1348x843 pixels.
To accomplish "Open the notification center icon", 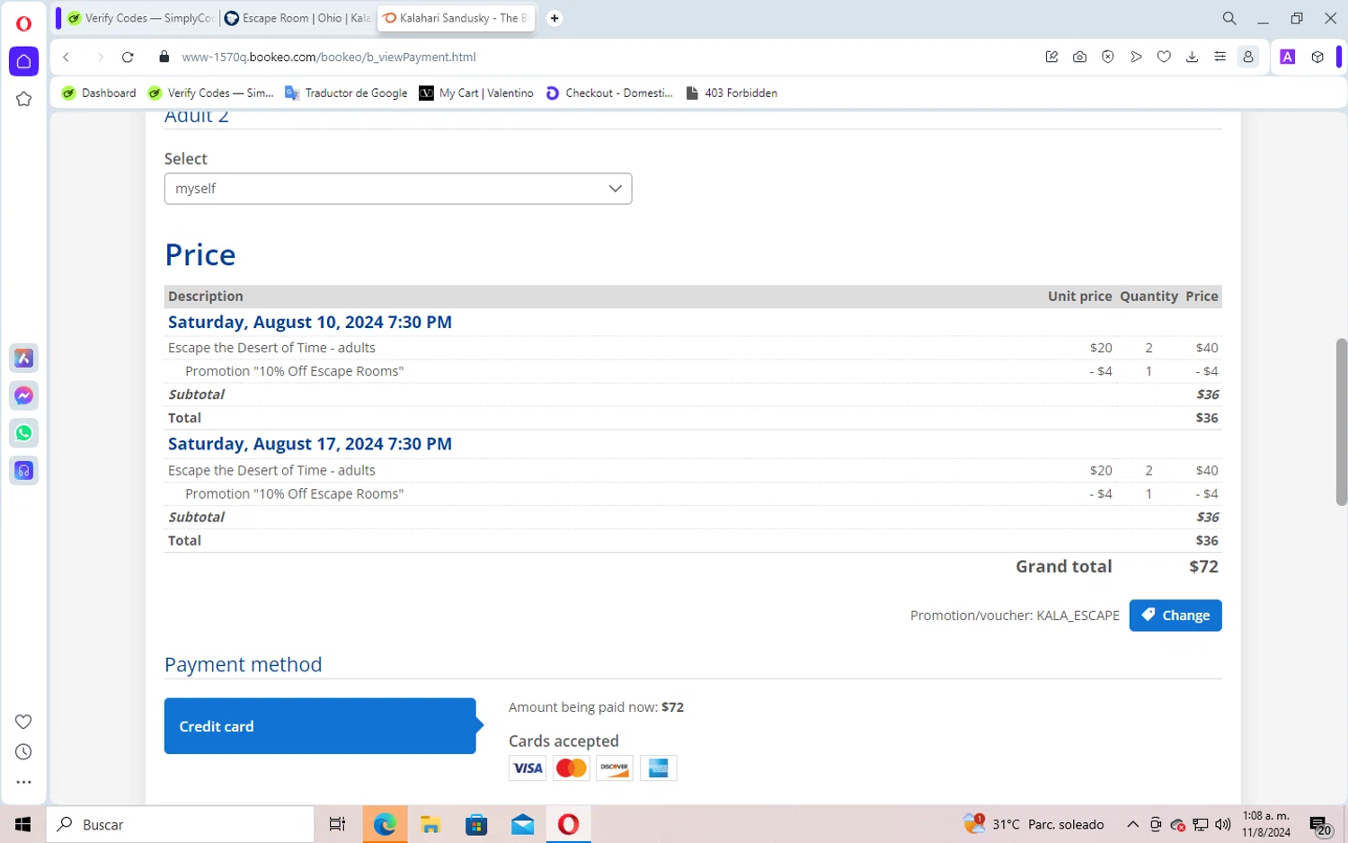I will pos(1320,825).
